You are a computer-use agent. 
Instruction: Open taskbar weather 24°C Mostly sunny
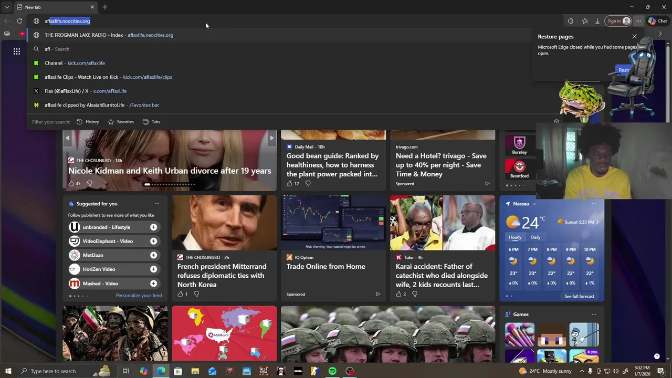click(x=545, y=371)
